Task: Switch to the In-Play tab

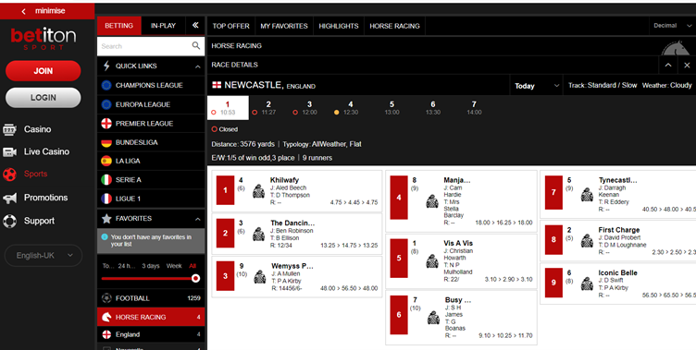Action: (163, 26)
